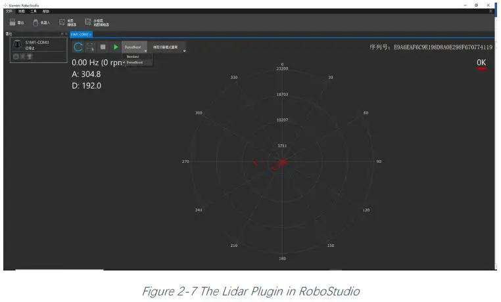Click the 180 degree axis label
The width and height of the screenshot is (501, 302).
[x=282, y=258]
